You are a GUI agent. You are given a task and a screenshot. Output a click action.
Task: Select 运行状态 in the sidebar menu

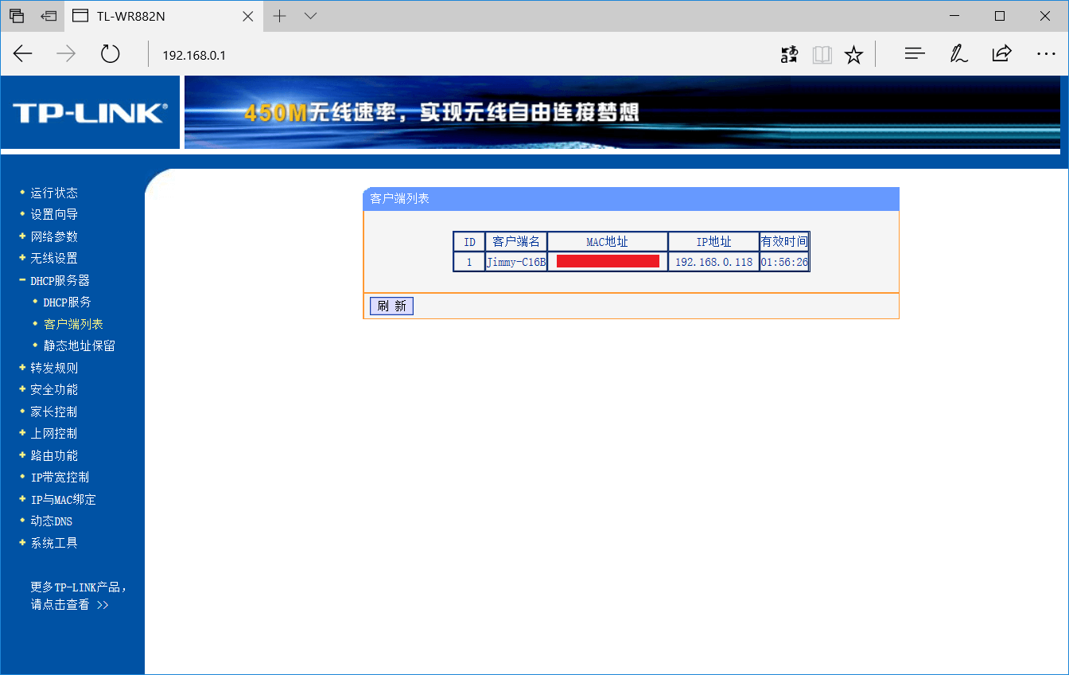[x=54, y=192]
